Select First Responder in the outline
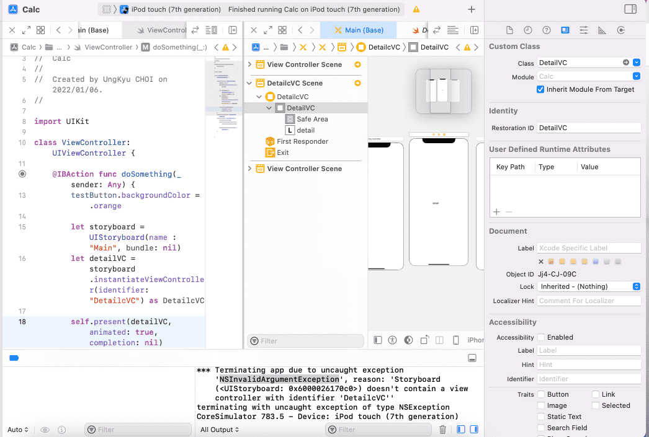649x437 pixels. tap(302, 141)
